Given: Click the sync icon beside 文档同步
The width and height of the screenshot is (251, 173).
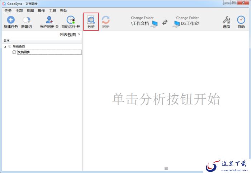Looking at the screenshot, I should (x=14, y=52).
